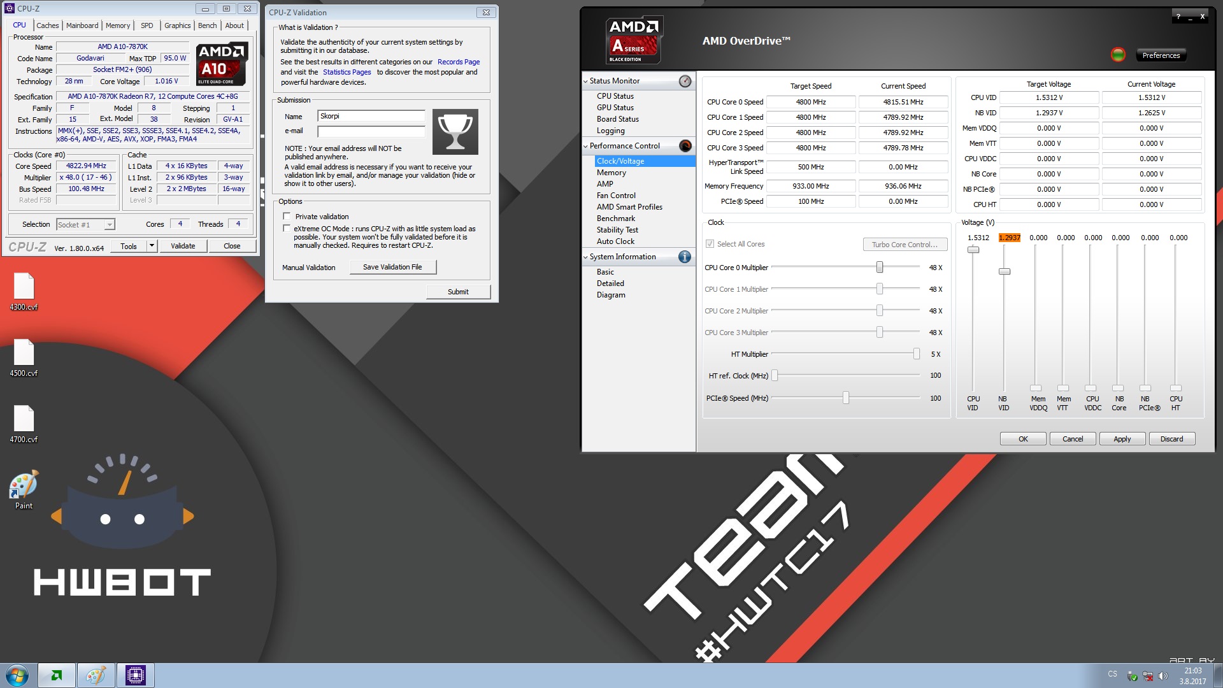This screenshot has width=1223, height=688.
Task: Open the About tab in CPU-Z
Action: [x=234, y=25]
